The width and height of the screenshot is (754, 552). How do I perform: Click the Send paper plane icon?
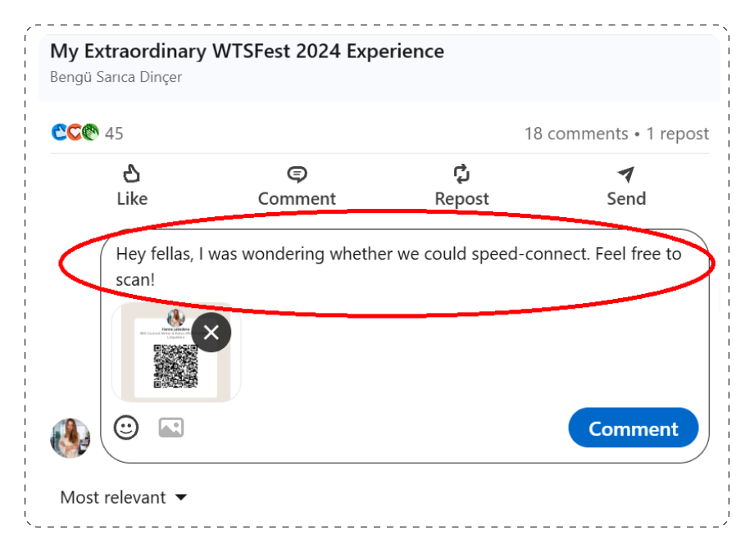pyautogui.click(x=626, y=174)
